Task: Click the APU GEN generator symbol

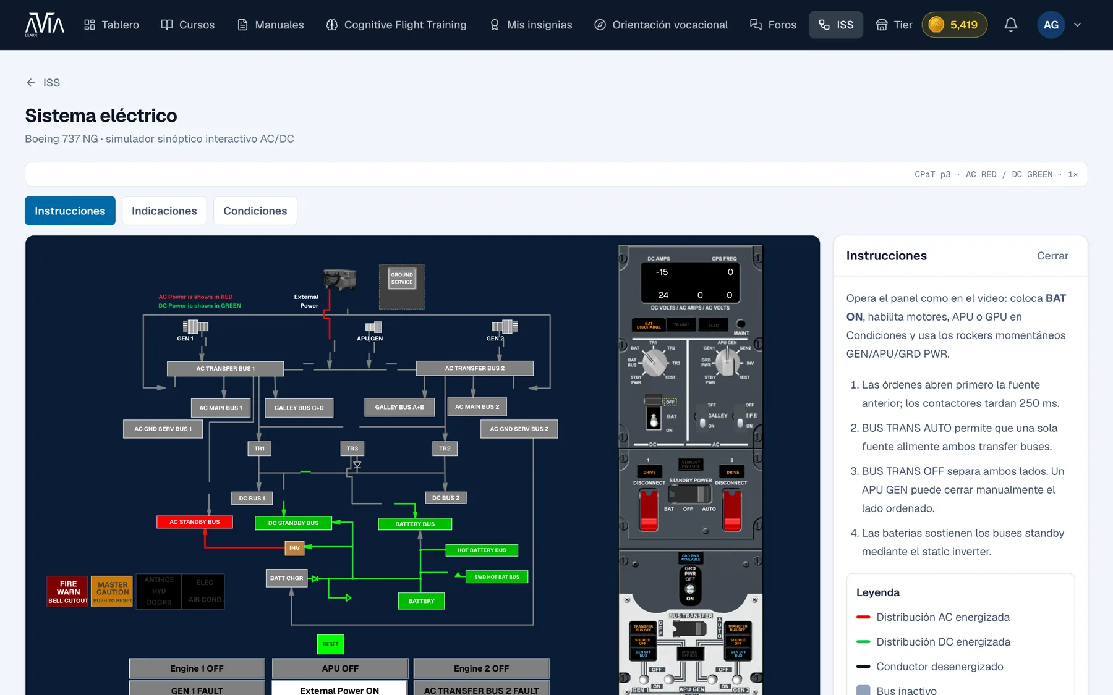Action: (373, 327)
